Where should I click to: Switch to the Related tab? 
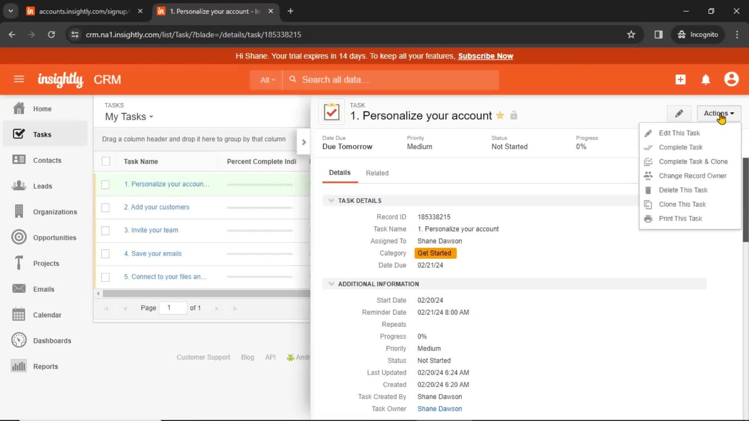click(377, 173)
